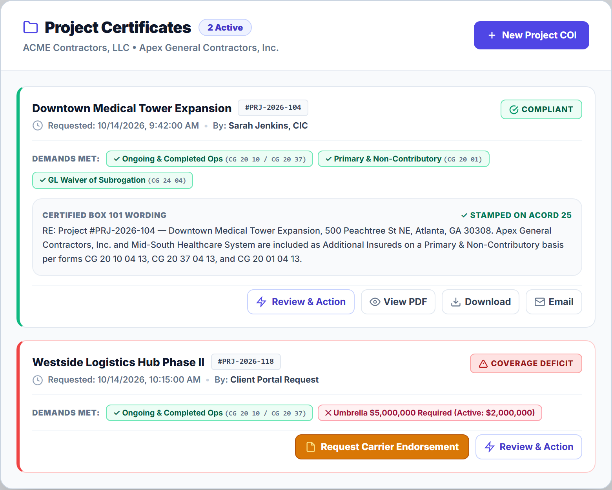Viewport: 612px width, 490px height.
Task: Click the Downtown Medical Tower Expansion title
Action: [x=132, y=108]
